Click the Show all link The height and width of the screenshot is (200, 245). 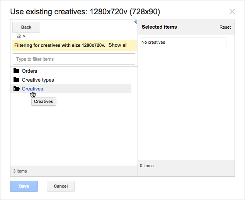pos(118,45)
